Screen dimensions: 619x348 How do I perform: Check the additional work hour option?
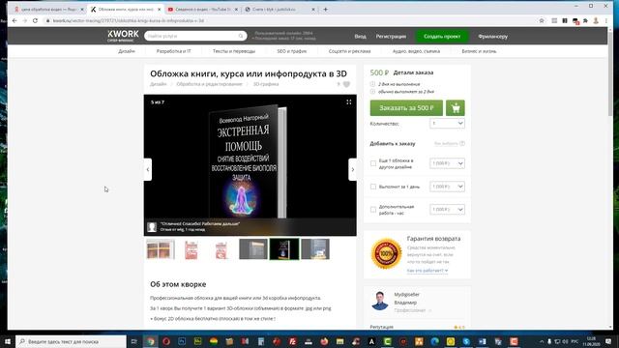coord(373,210)
